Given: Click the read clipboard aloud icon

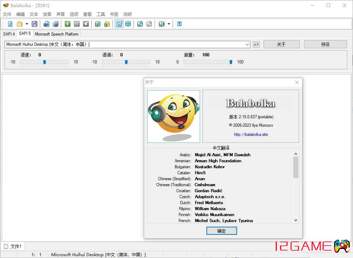Looking at the screenshot, I should click(98, 24).
